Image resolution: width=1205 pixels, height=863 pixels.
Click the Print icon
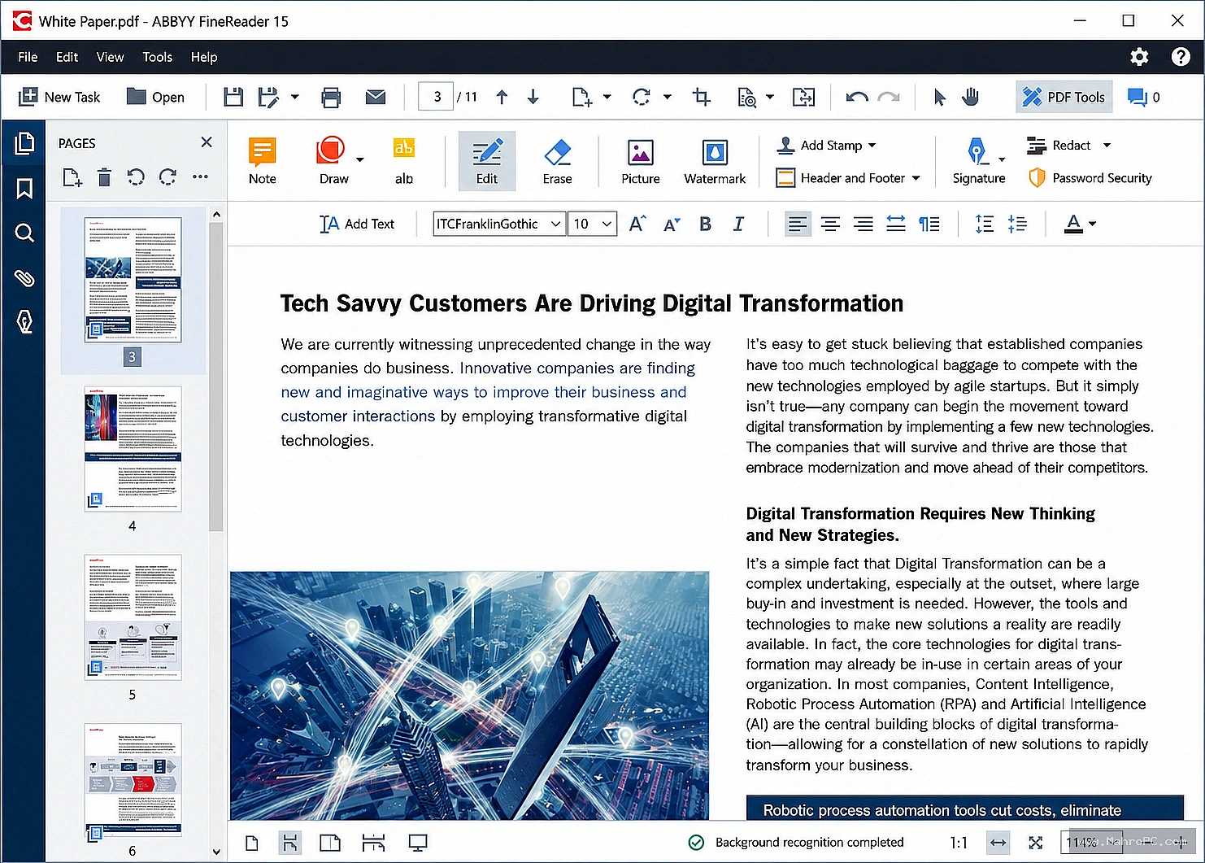click(331, 98)
